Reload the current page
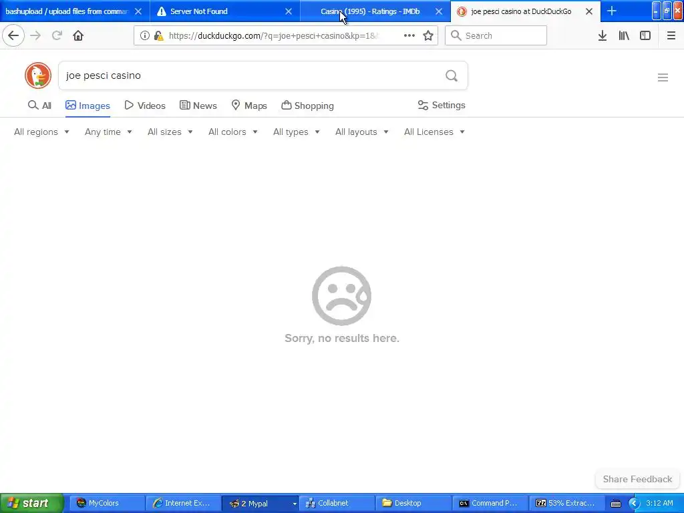The height and width of the screenshot is (513, 684). tap(57, 35)
